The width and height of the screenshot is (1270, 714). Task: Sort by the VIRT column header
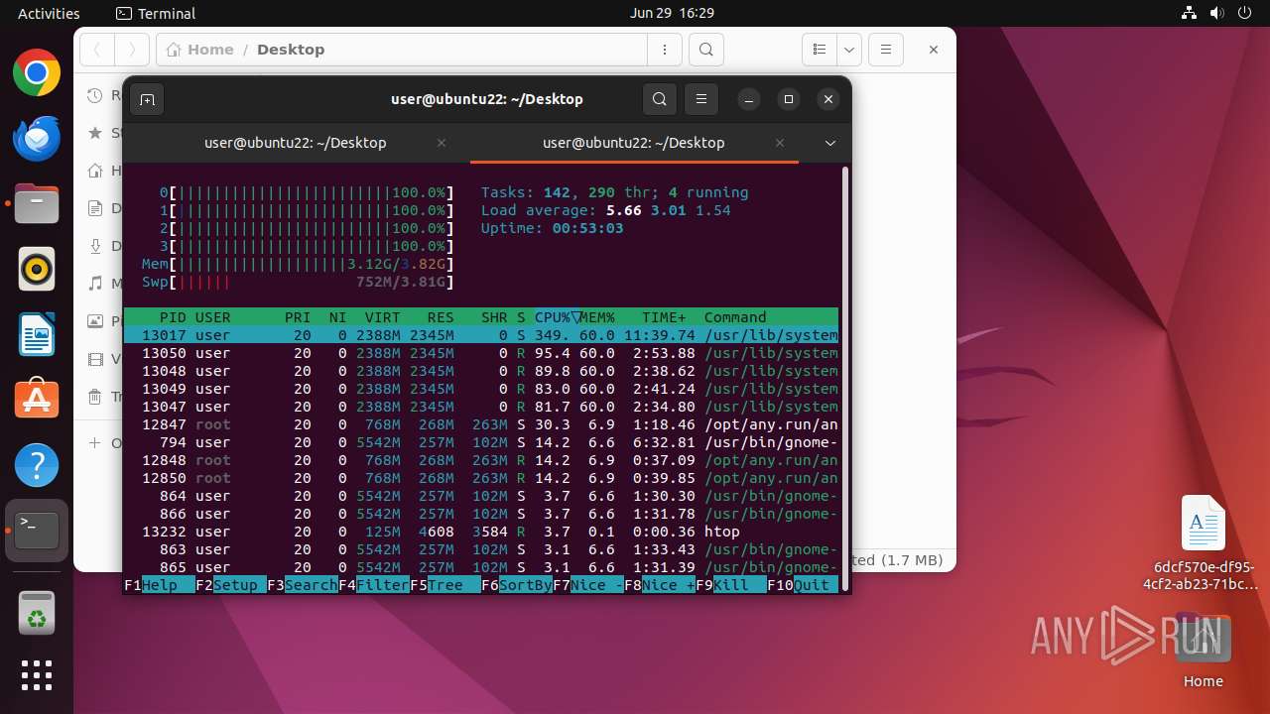click(x=383, y=317)
